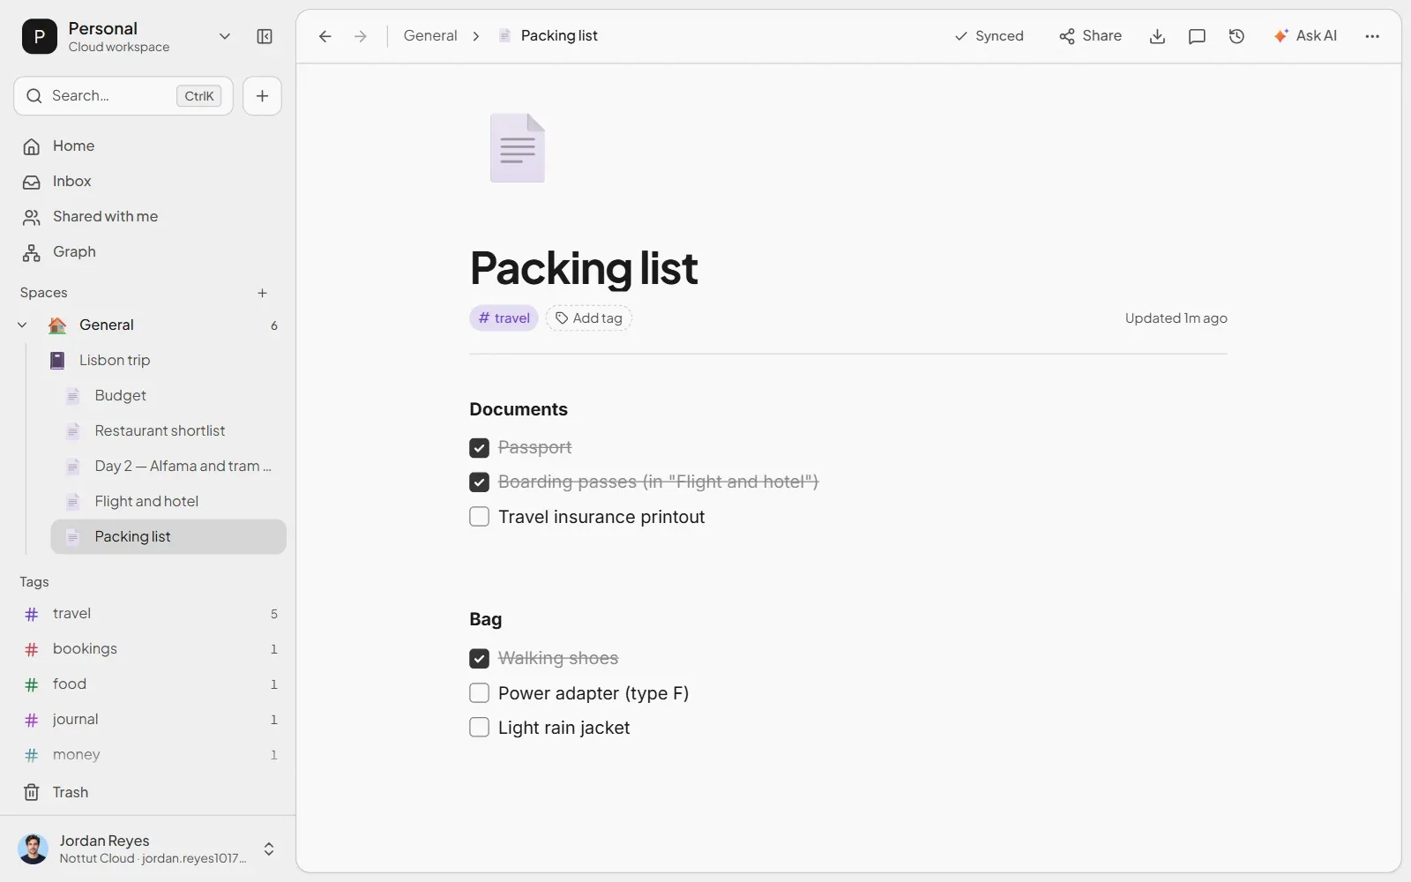The height and width of the screenshot is (882, 1411).
Task: Filter by money tag in sidebar
Action: 148,755
